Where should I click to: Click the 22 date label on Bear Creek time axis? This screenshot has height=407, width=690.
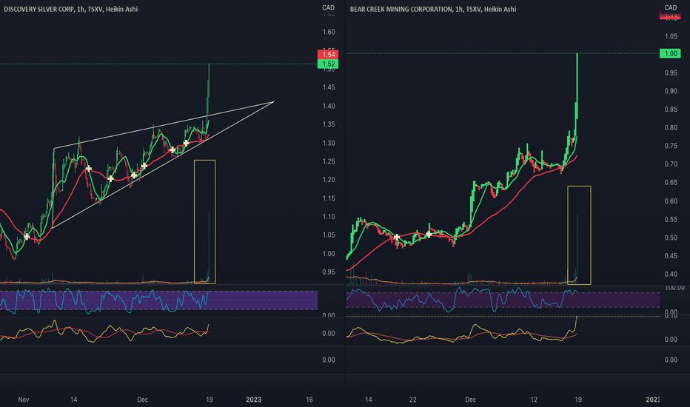point(412,400)
